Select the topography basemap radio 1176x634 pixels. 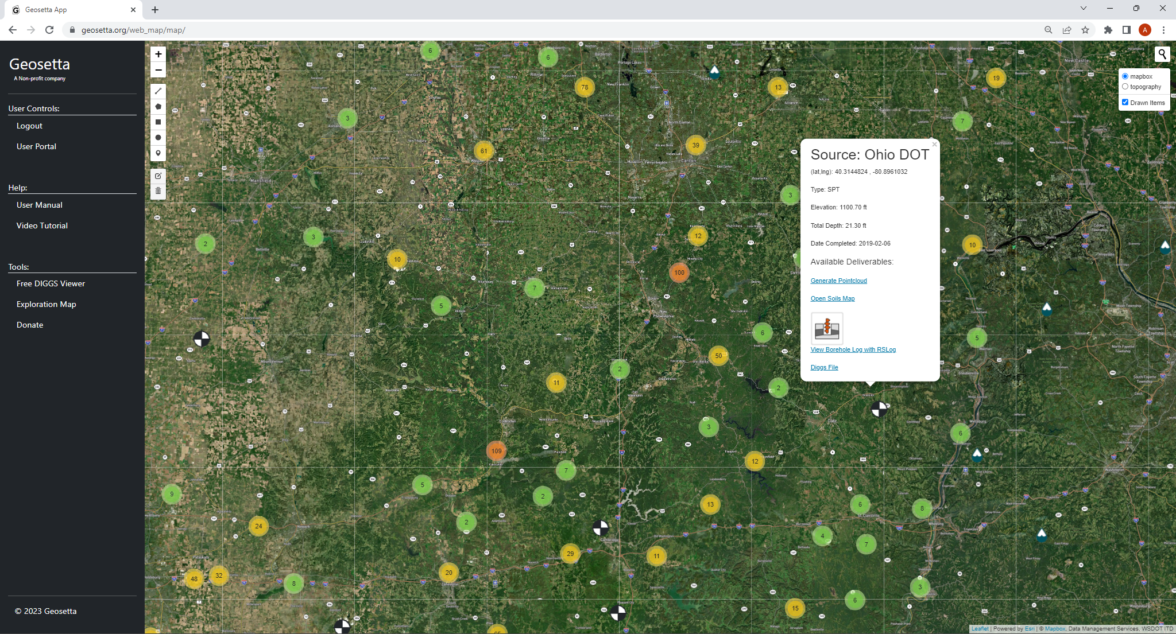pos(1125,87)
